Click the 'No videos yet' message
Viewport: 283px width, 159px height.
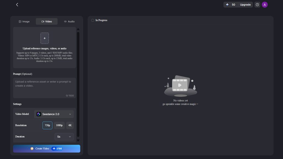coord(180,100)
